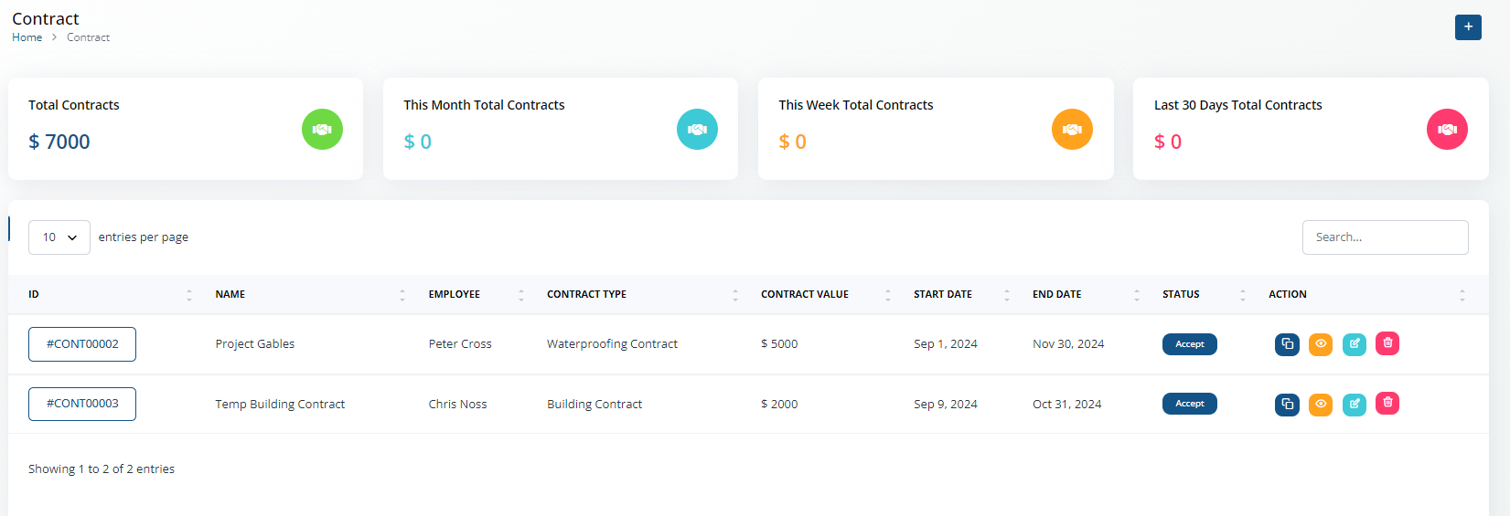
Task: View the Project Gables contract details
Action: [1321, 344]
